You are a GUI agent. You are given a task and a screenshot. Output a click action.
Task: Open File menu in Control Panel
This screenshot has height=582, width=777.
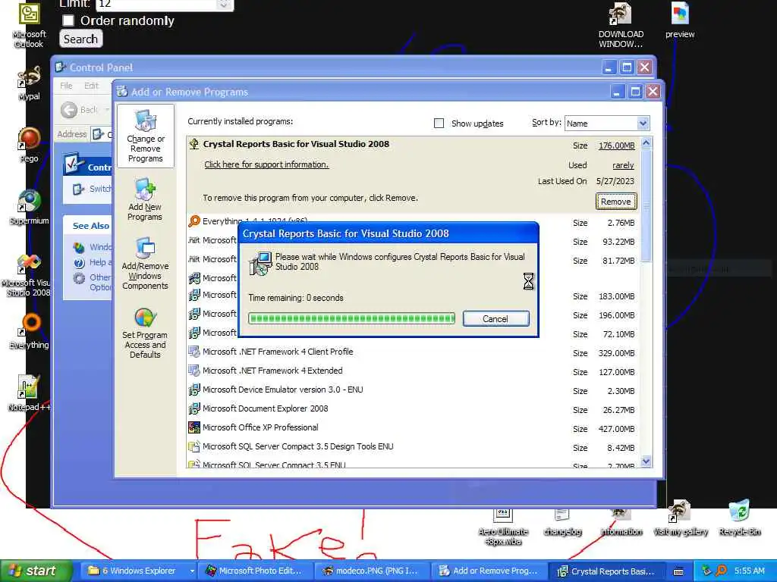pyautogui.click(x=67, y=86)
